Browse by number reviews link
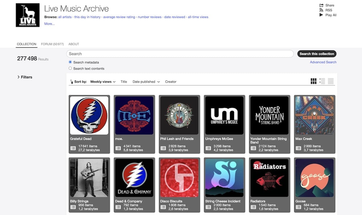Image resolution: width=362 pixels, height=215 pixels. [150, 17]
